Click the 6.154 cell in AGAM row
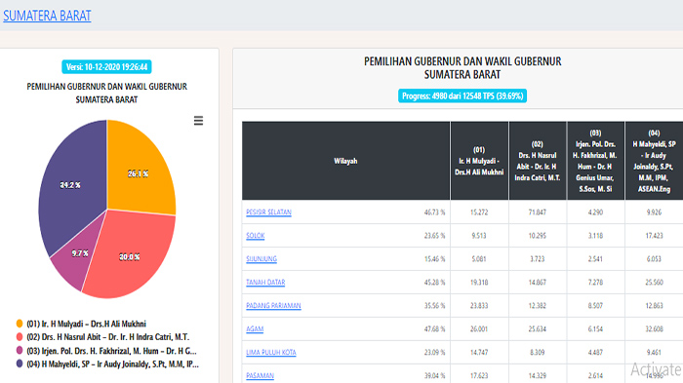683x383 pixels. pyautogui.click(x=595, y=329)
